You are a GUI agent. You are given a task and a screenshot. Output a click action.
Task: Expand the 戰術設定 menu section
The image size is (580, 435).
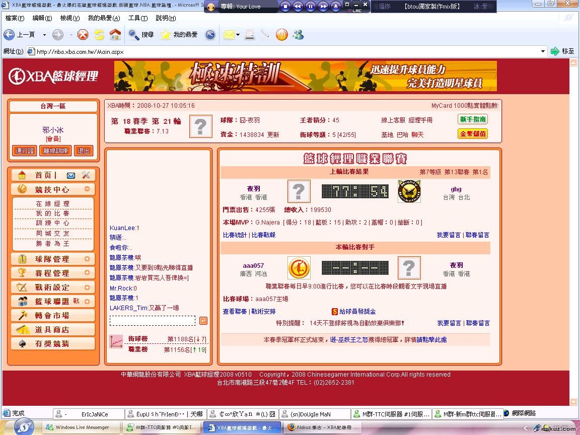(87, 287)
